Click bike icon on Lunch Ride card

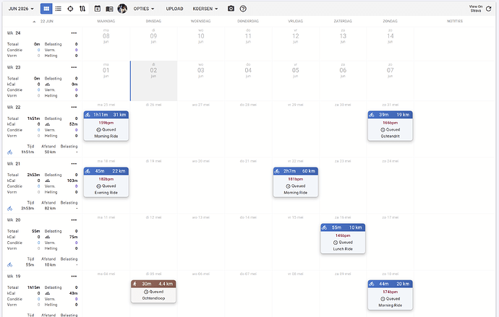pos(324,227)
